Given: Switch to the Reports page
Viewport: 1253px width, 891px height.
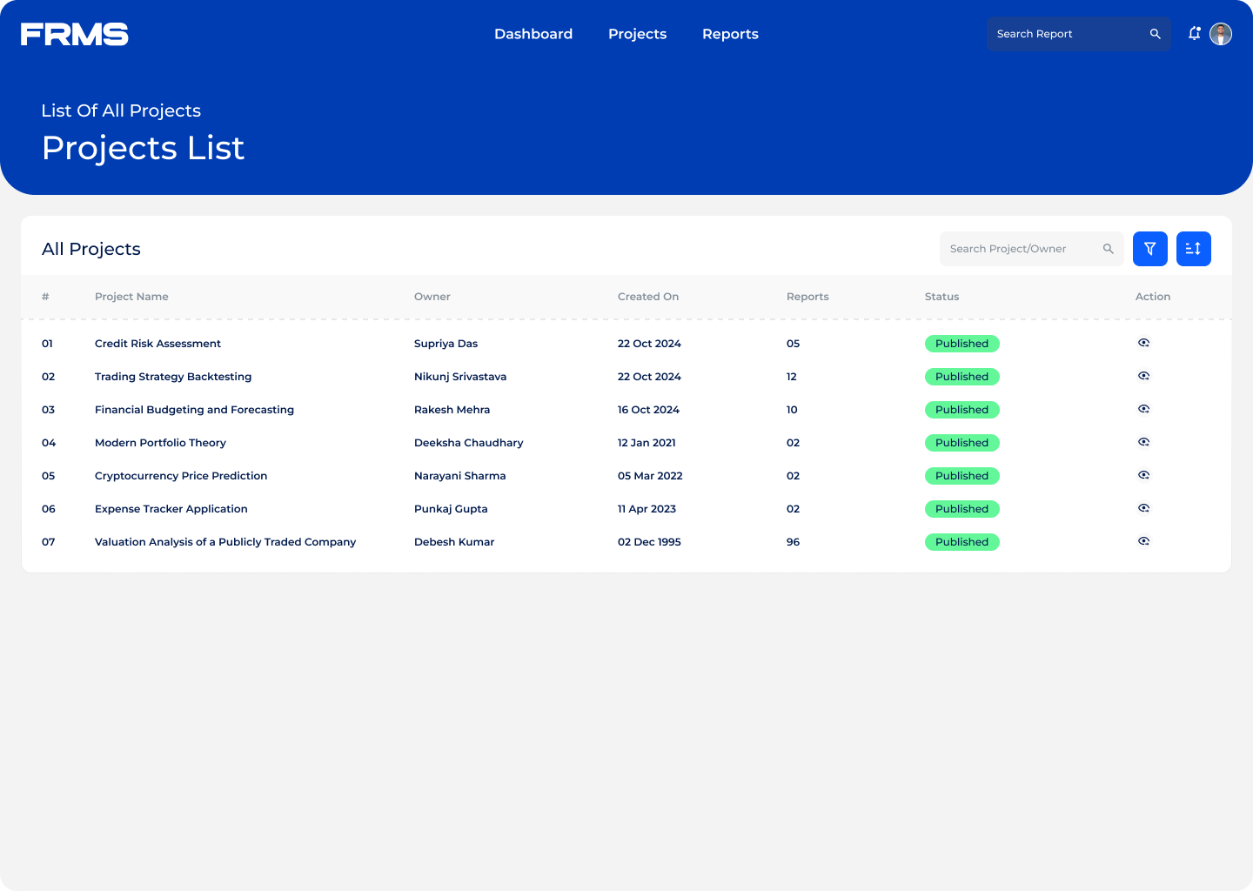Looking at the screenshot, I should coord(730,34).
